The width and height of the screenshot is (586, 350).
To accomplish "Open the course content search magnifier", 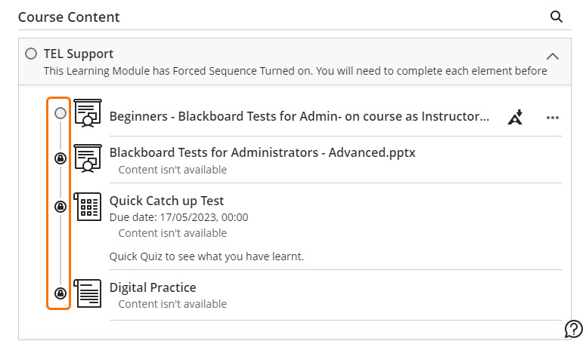I will [x=556, y=17].
